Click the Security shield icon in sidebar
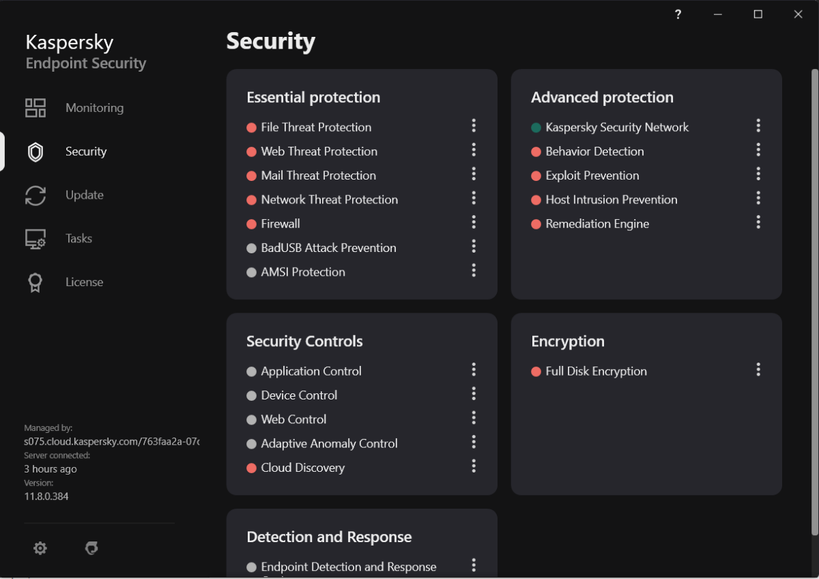Viewport: 819px width, 579px height. pos(35,152)
